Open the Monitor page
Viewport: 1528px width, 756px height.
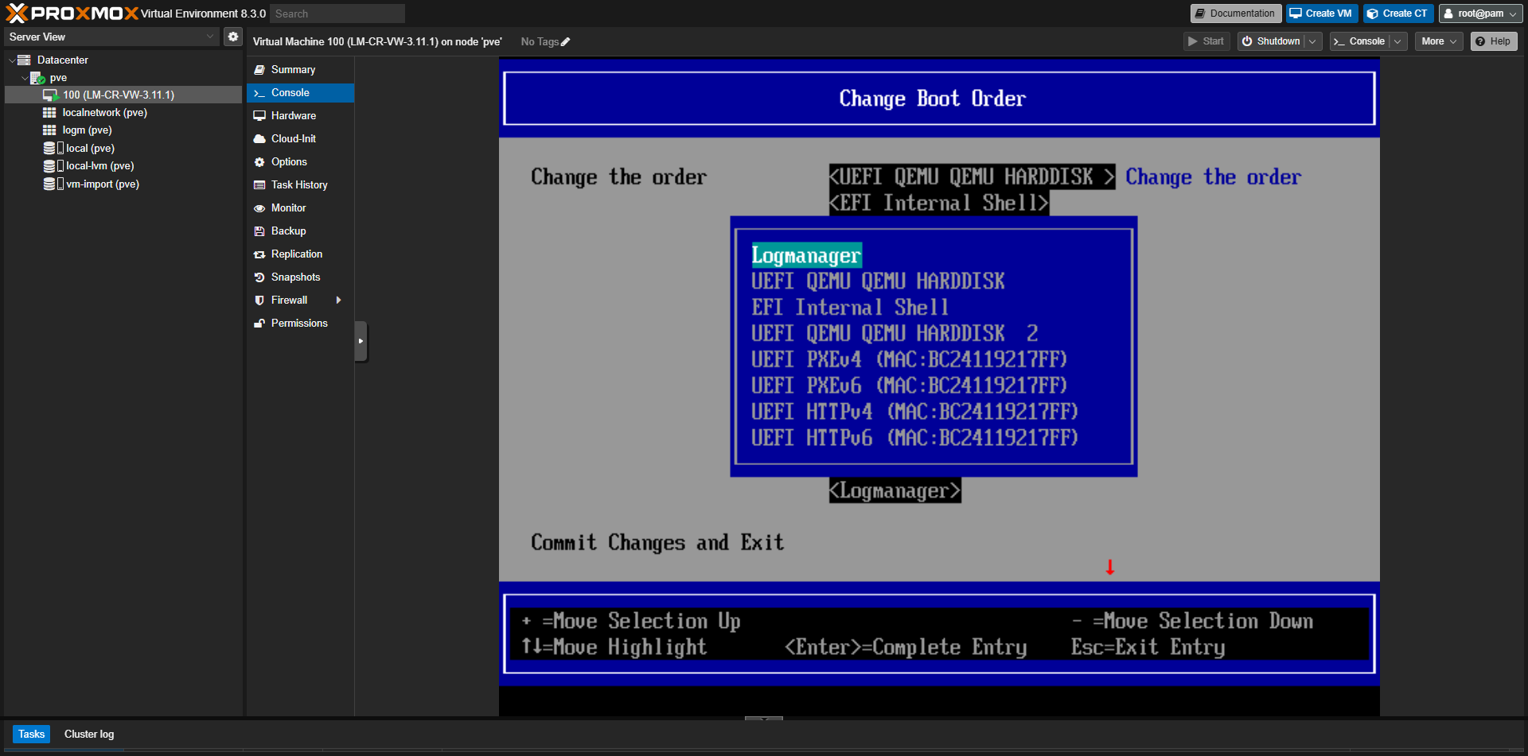point(288,208)
